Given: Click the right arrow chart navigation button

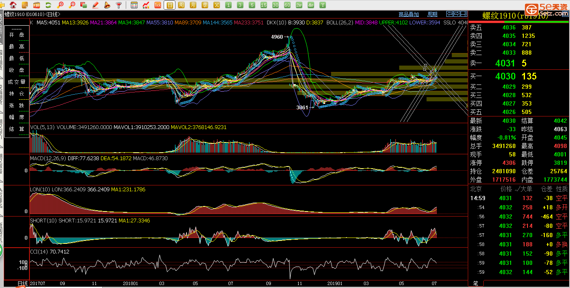Looking at the screenshot, I should (457, 14).
